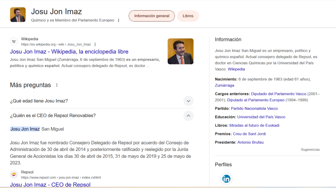Follow the Wikipedia link in Información panel
Image resolution: width=336 pixels, height=188 pixels.
click(236, 69)
